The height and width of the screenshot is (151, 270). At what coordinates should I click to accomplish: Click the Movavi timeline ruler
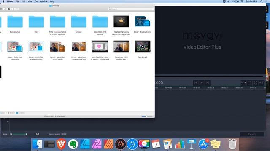(210, 88)
